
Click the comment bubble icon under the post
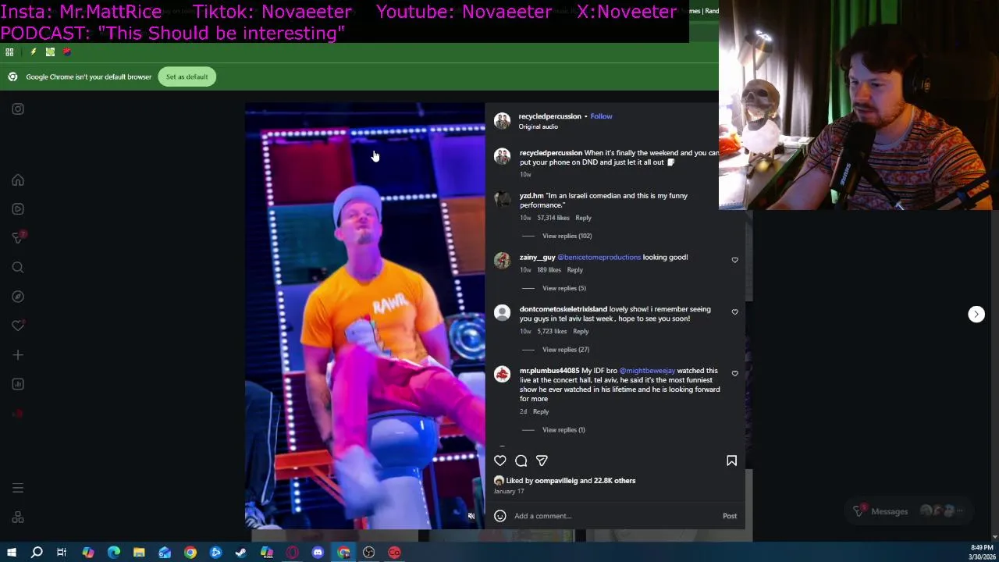pos(521,461)
